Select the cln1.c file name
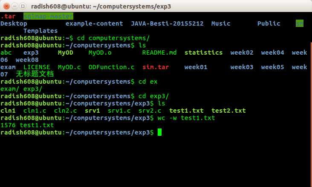The image size is (312, 187). pos(35,111)
